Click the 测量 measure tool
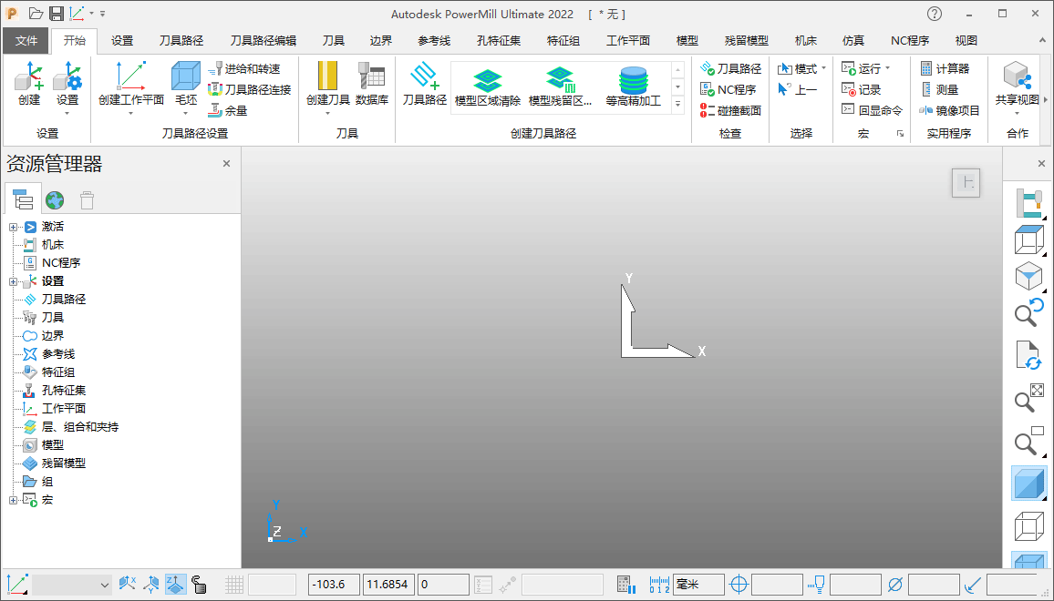The height and width of the screenshot is (601, 1054). [939, 89]
